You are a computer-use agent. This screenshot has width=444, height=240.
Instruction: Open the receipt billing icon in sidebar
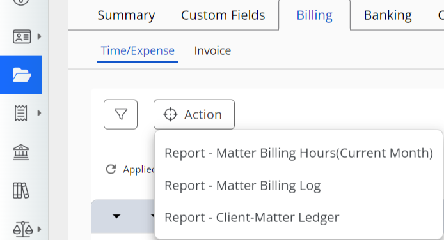coord(21,113)
